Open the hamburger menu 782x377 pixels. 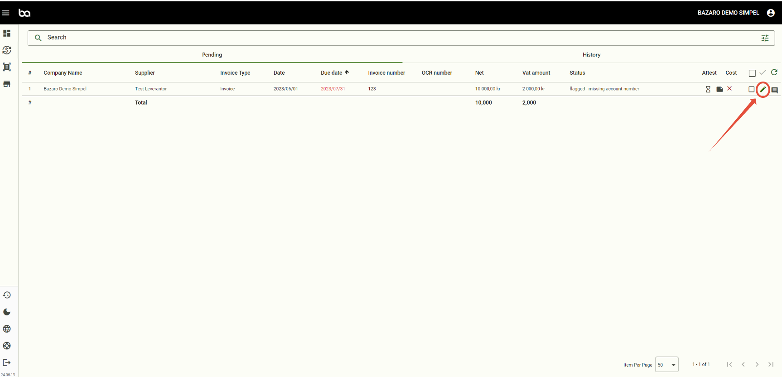(x=6, y=13)
